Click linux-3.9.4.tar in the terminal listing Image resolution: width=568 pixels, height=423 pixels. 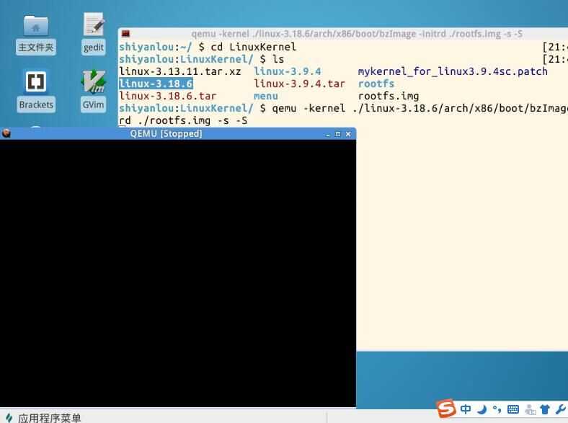[299, 84]
